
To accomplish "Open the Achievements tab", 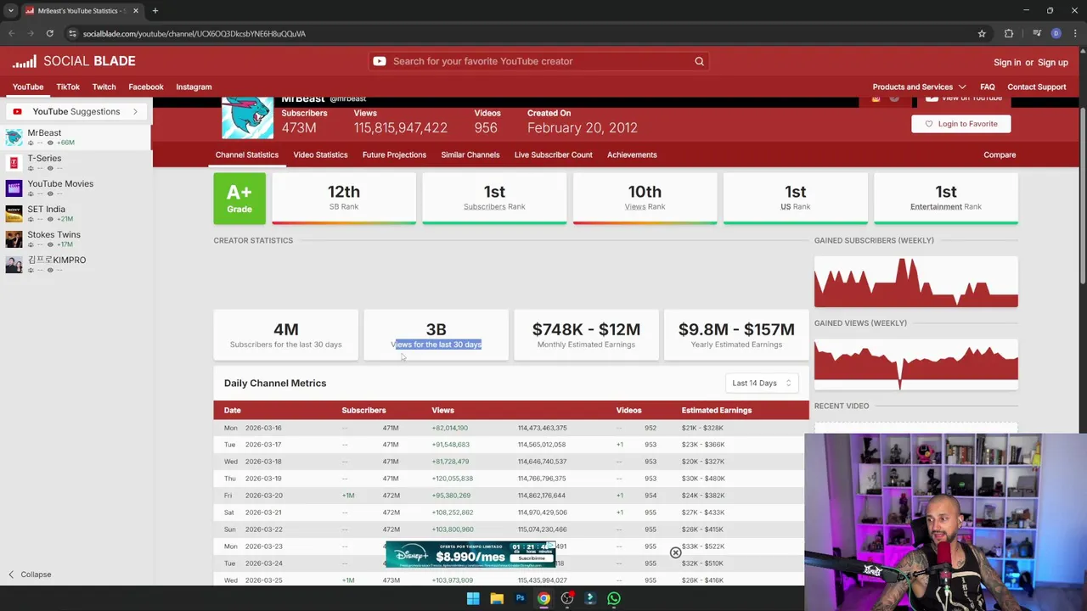I will tap(632, 154).
